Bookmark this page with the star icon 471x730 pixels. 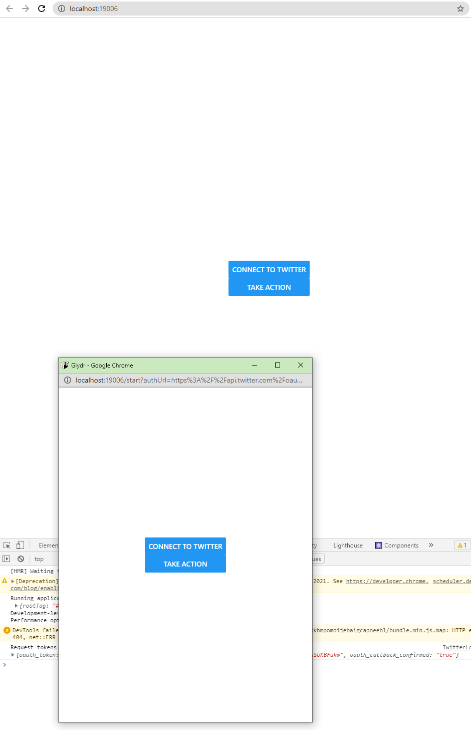point(460,9)
